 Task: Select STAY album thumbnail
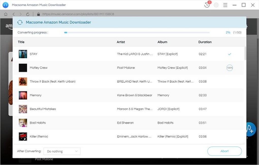click(23, 54)
